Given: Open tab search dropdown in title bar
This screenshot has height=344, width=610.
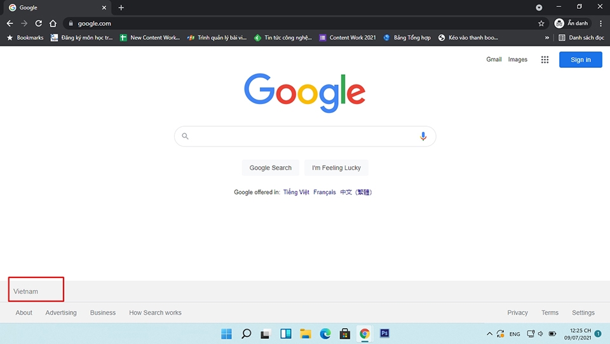Looking at the screenshot, I should (x=539, y=8).
